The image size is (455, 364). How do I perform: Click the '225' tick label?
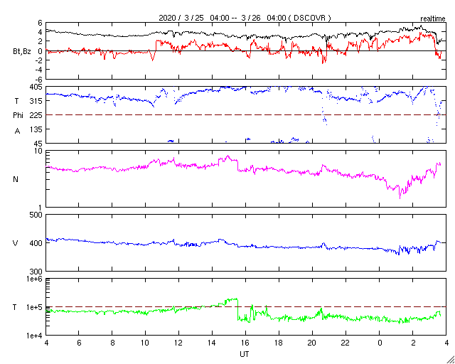click(x=37, y=115)
